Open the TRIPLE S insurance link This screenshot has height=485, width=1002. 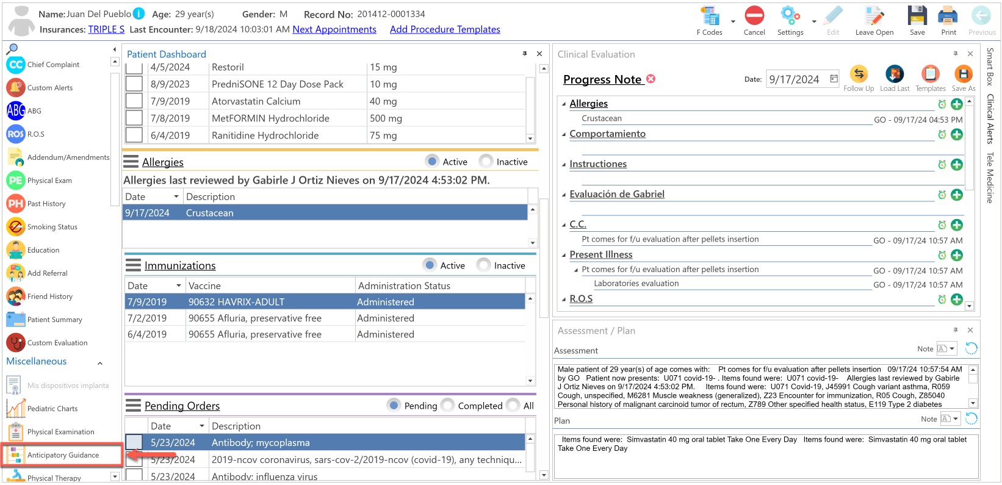tap(106, 29)
